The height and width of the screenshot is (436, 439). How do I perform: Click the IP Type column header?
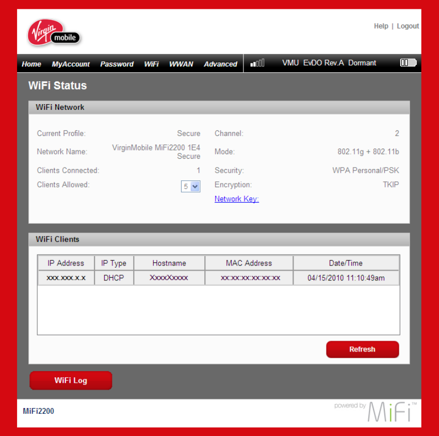pos(113,263)
